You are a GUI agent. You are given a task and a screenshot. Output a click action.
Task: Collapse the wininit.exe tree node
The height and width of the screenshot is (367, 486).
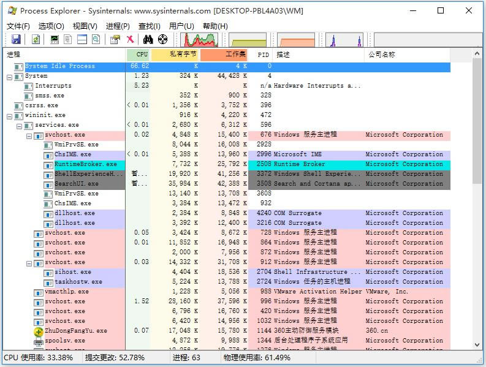point(10,116)
